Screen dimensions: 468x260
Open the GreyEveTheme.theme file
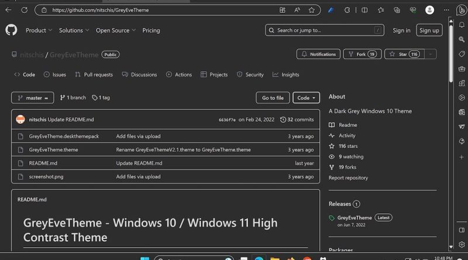[53, 150]
